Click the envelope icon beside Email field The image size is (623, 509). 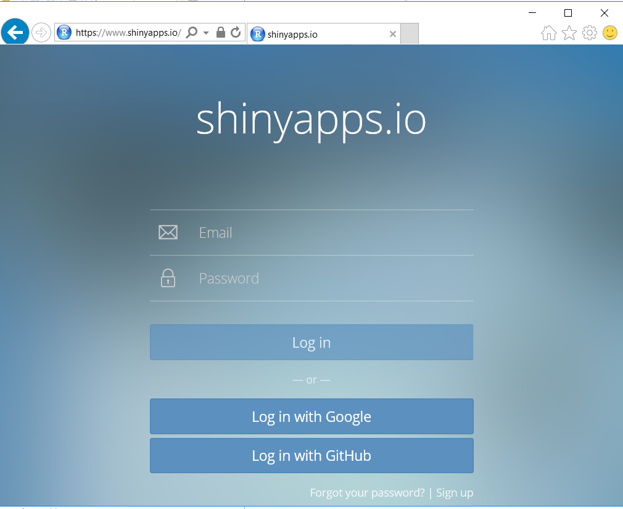(x=168, y=232)
